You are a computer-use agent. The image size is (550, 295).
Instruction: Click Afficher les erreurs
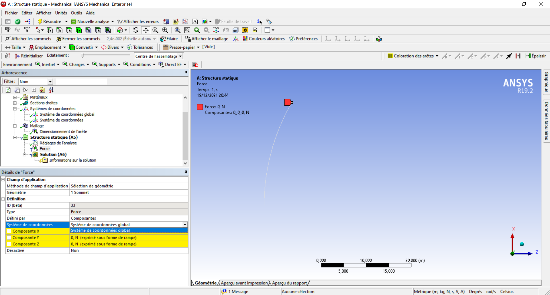pyautogui.click(x=138, y=21)
